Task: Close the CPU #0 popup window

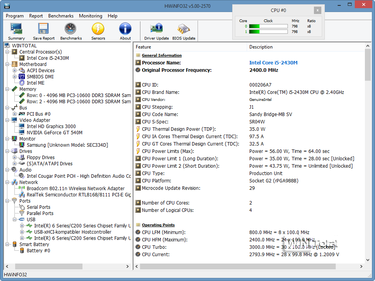Action: pos(317,10)
